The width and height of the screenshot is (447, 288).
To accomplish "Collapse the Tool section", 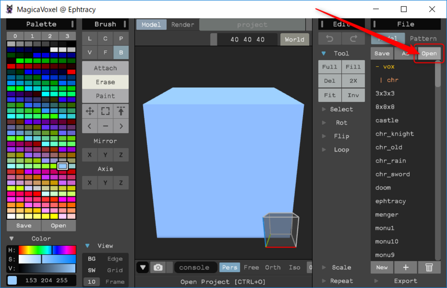I will point(323,53).
